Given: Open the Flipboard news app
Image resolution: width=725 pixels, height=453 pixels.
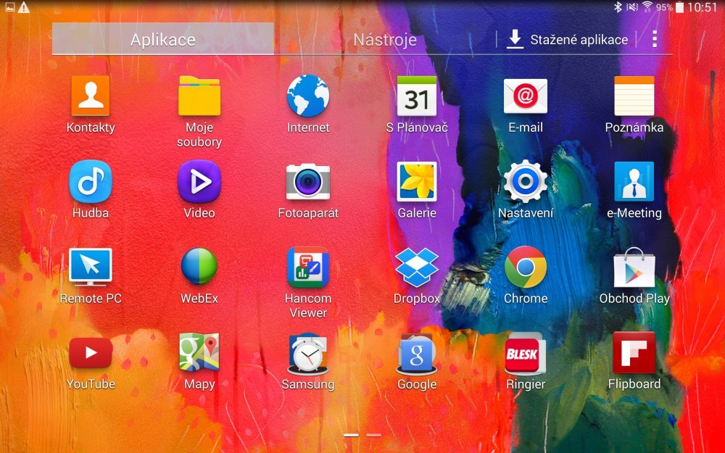Looking at the screenshot, I should [x=634, y=354].
